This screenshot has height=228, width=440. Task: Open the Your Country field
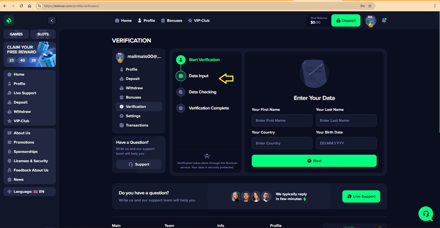(x=282, y=143)
